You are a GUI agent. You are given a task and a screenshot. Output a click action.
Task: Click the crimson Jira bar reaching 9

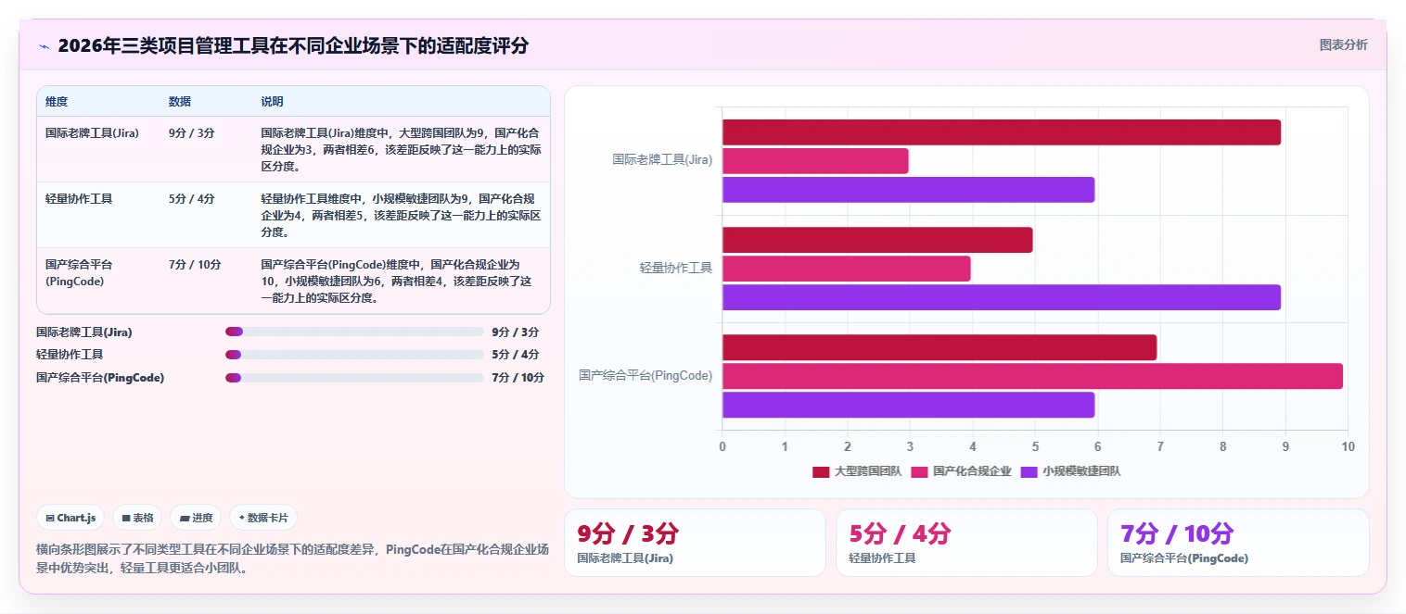[x=1002, y=132]
